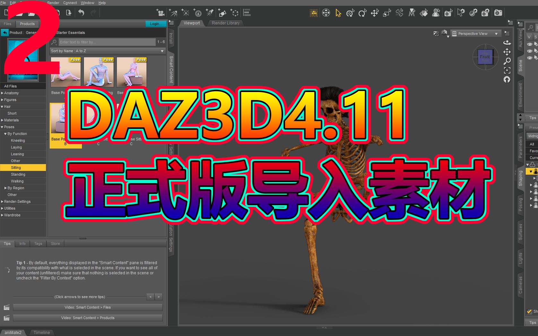Click the filter text search field
The height and width of the screenshot is (336, 538).
point(107,42)
